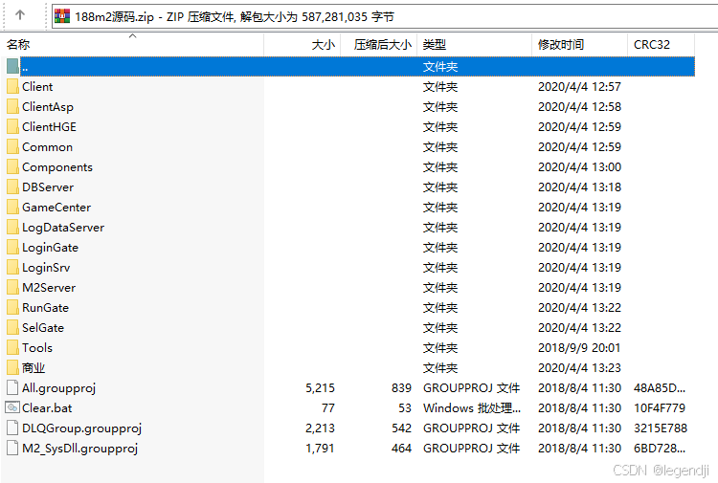Click the GameCenter folder name
Viewport: 718px width, 483px height.
coord(56,208)
